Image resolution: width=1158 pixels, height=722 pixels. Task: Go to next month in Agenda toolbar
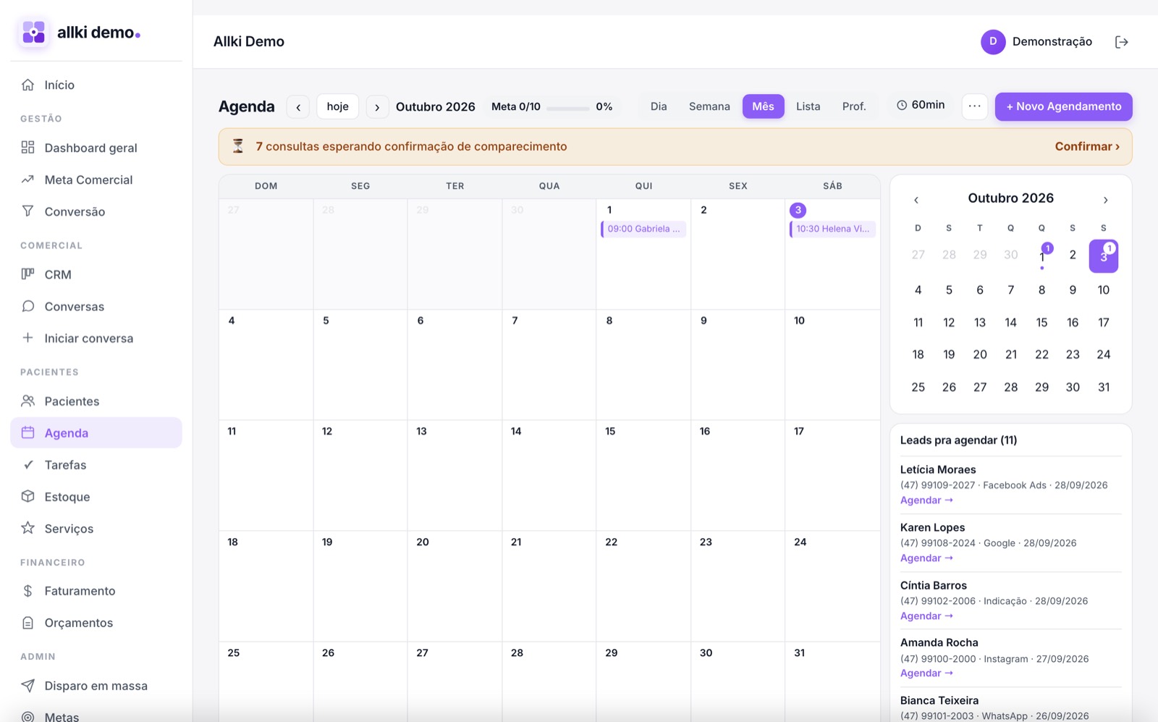tap(377, 106)
